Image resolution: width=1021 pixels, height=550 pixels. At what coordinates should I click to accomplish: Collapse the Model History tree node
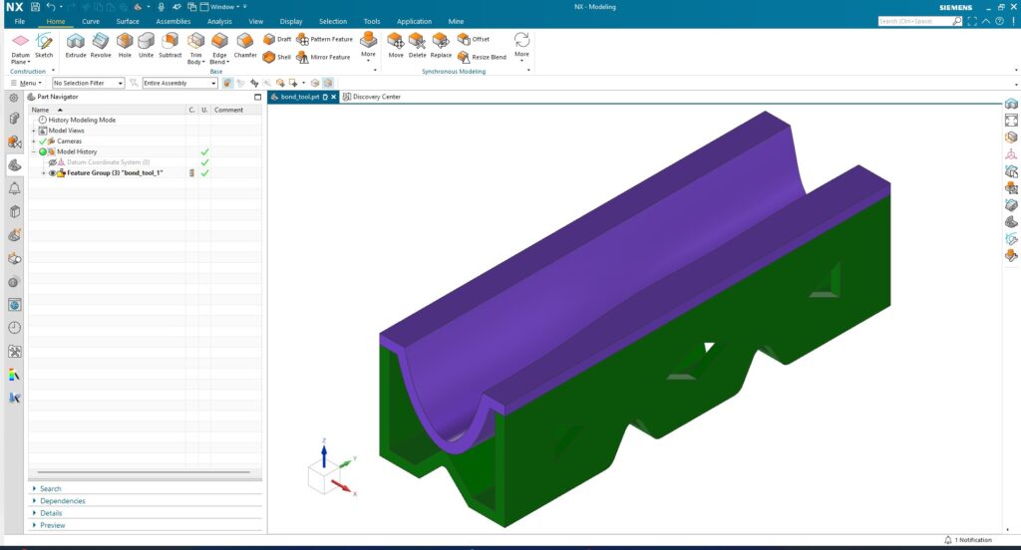tap(34, 151)
